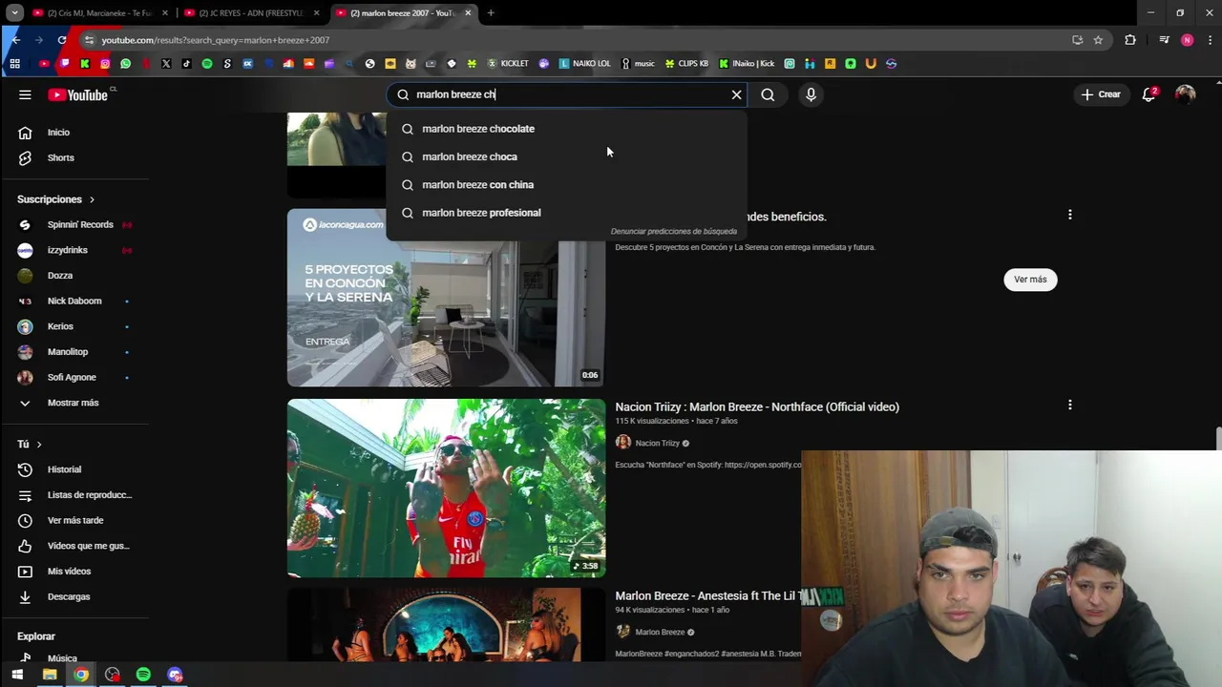Go to the YouTube home logo
Screen dimensions: 1222x687
tap(78, 94)
